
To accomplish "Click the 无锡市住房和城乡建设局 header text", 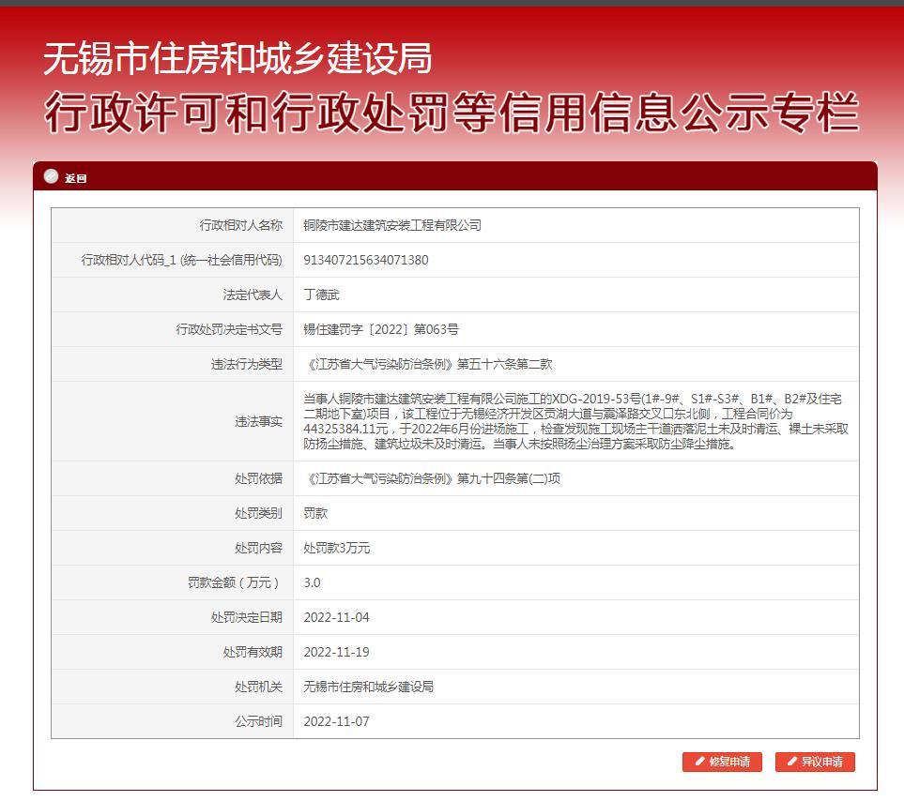I will point(237,59).
